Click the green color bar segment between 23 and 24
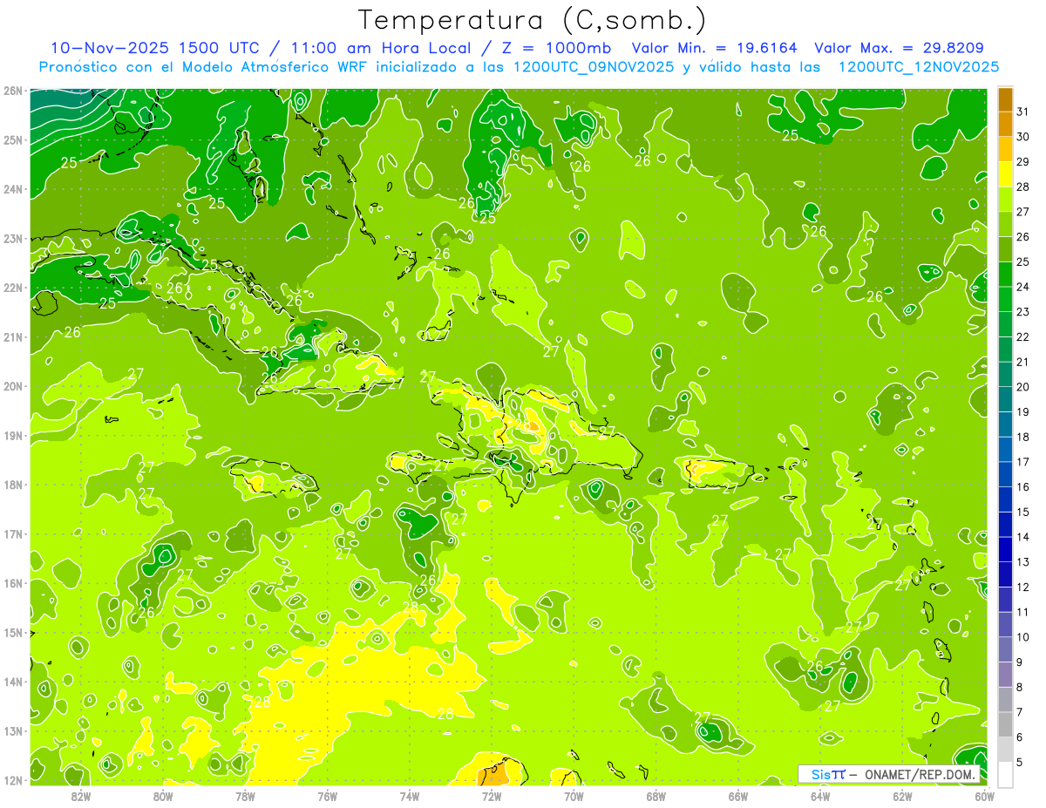1046x808 pixels. pos(1005,300)
